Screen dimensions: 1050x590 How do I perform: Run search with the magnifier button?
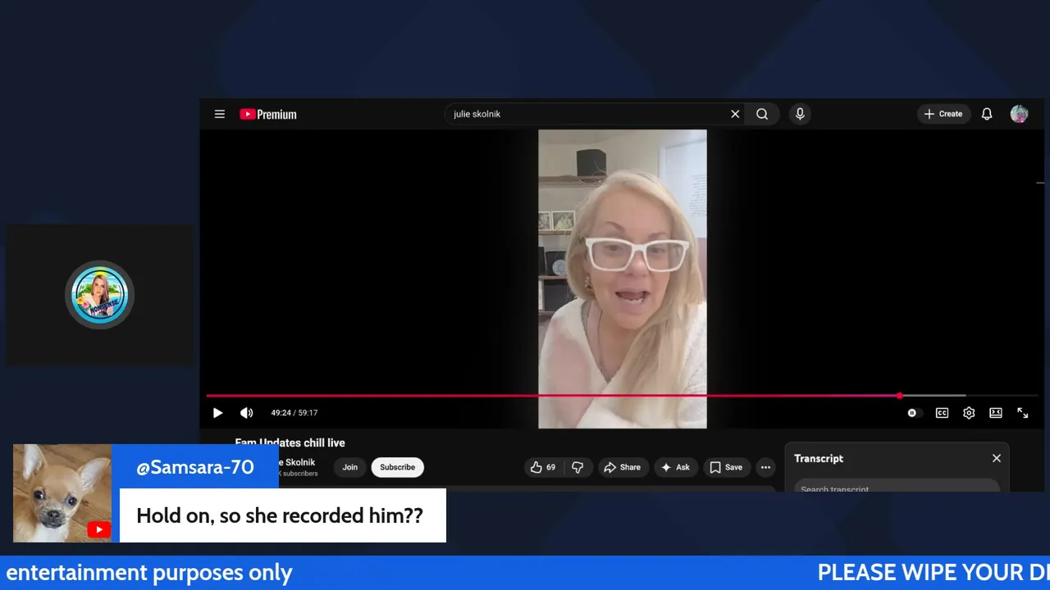762,114
